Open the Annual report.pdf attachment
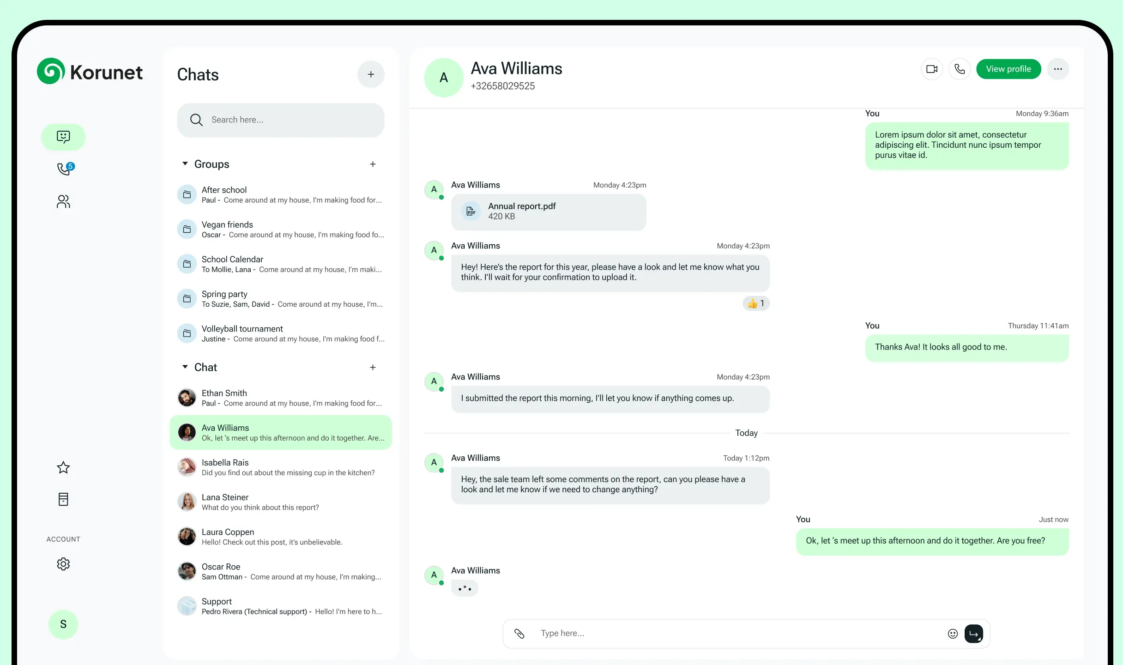The image size is (1123, 665). tap(549, 212)
